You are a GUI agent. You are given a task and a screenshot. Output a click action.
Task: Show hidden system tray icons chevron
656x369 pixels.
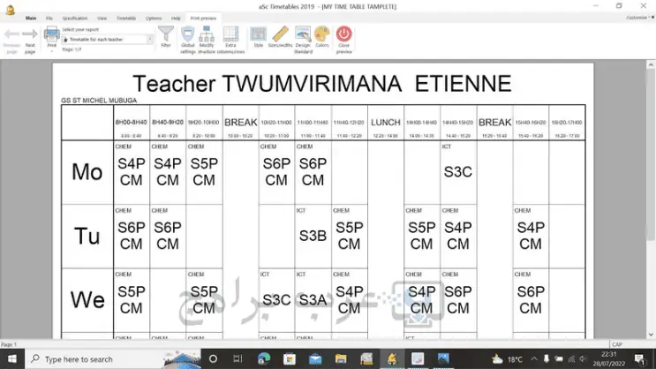coord(534,358)
